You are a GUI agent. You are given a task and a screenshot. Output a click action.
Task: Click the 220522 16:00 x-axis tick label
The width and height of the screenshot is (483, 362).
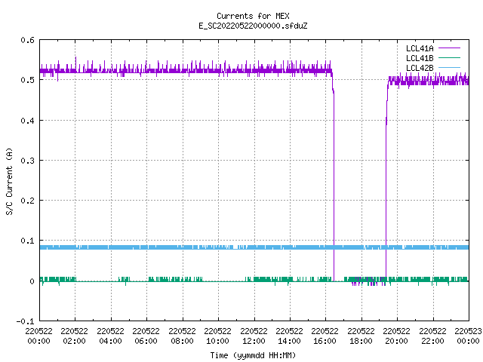325,336
